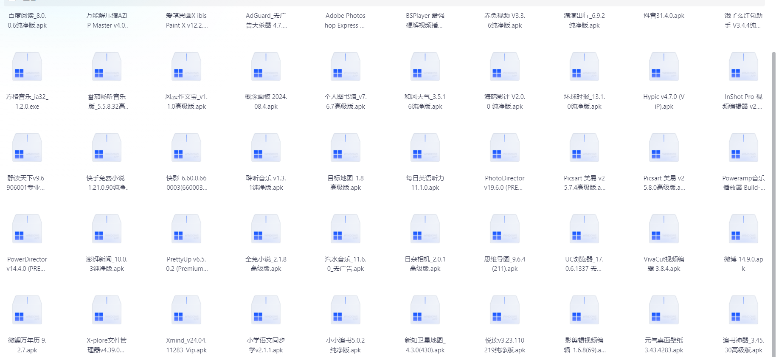Select the 快影_6.60.0.660003 file icon
The image size is (776, 357).
click(x=186, y=148)
